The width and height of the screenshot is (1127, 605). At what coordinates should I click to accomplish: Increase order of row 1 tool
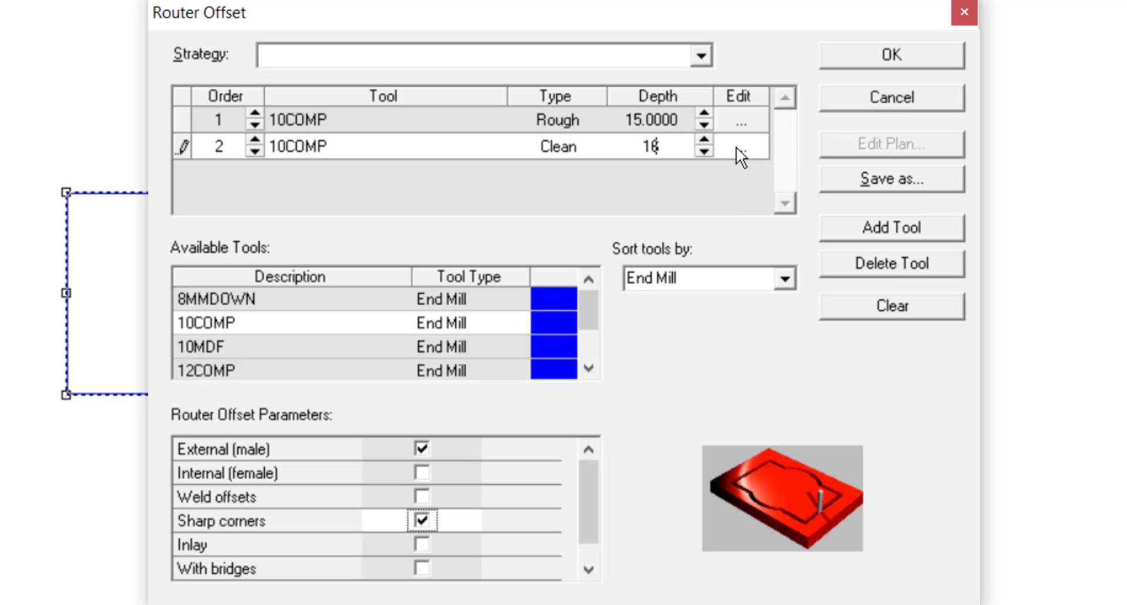(x=255, y=113)
